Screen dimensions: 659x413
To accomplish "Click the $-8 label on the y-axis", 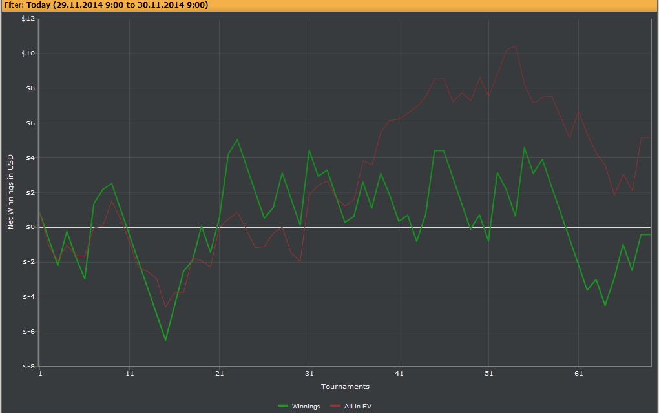I will click(x=28, y=367).
